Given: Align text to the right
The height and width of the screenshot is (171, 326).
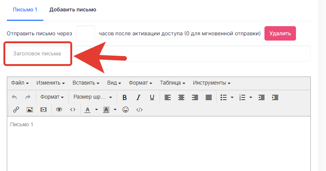Looking at the screenshot, I should pyautogui.click(x=195, y=97).
